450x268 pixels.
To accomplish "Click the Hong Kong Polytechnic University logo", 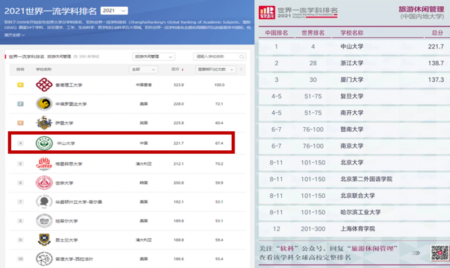I will pyautogui.click(x=44, y=85).
